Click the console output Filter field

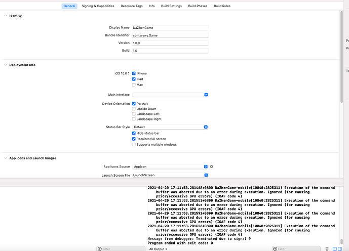tap(296, 249)
